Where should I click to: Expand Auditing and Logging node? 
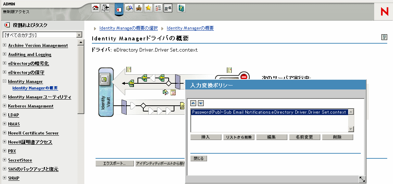point(4,54)
